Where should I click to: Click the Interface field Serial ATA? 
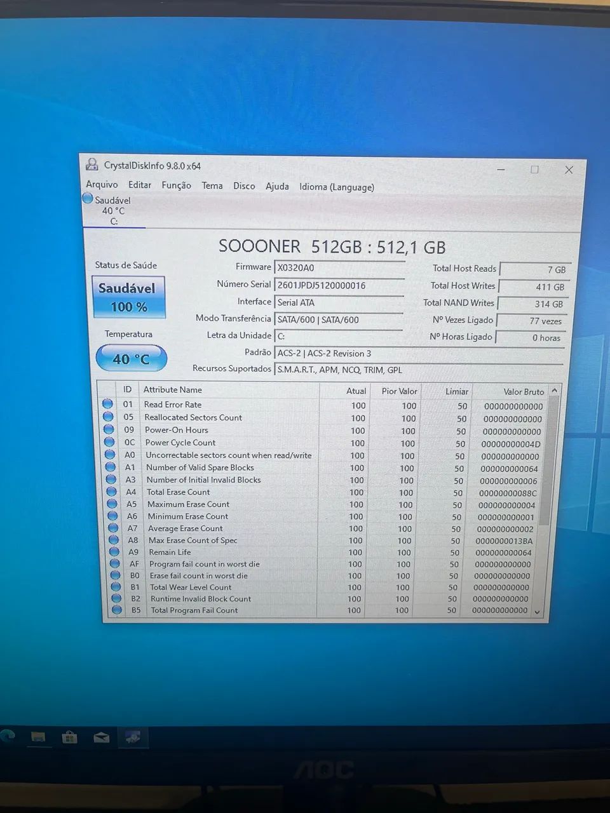339,302
